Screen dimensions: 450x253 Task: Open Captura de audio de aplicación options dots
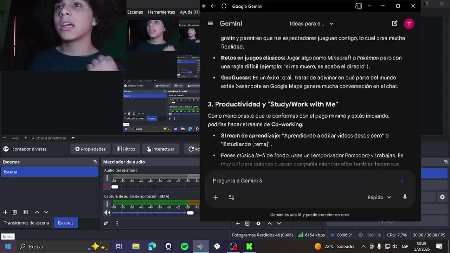(x=107, y=204)
